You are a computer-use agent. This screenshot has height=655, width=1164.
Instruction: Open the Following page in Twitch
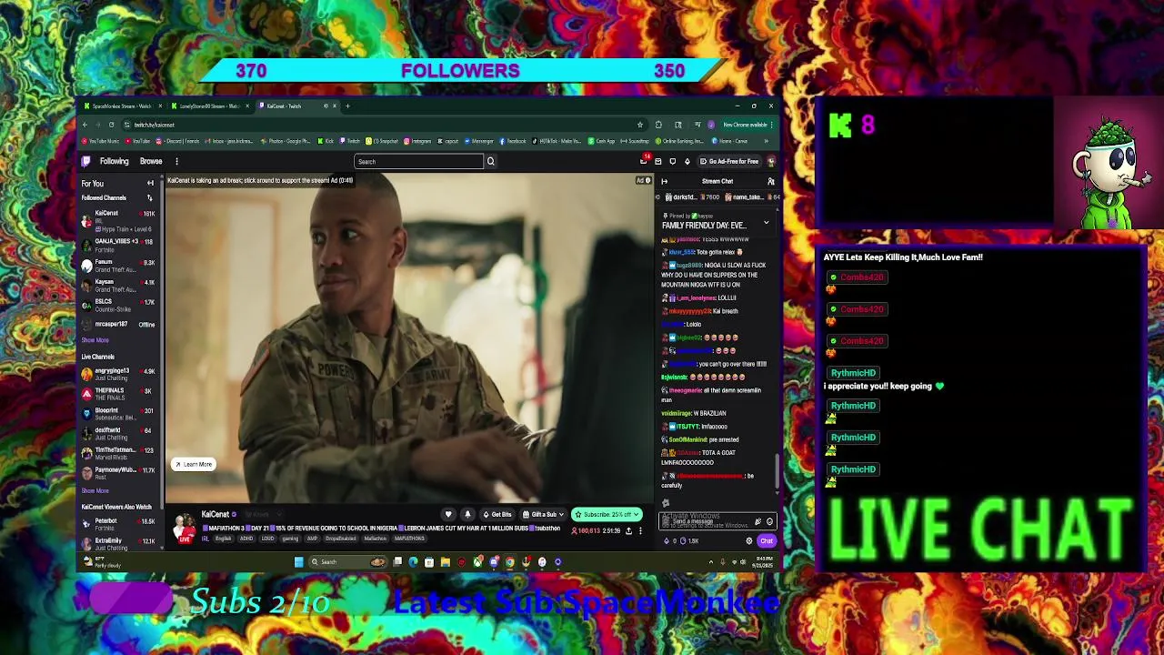[x=114, y=161]
